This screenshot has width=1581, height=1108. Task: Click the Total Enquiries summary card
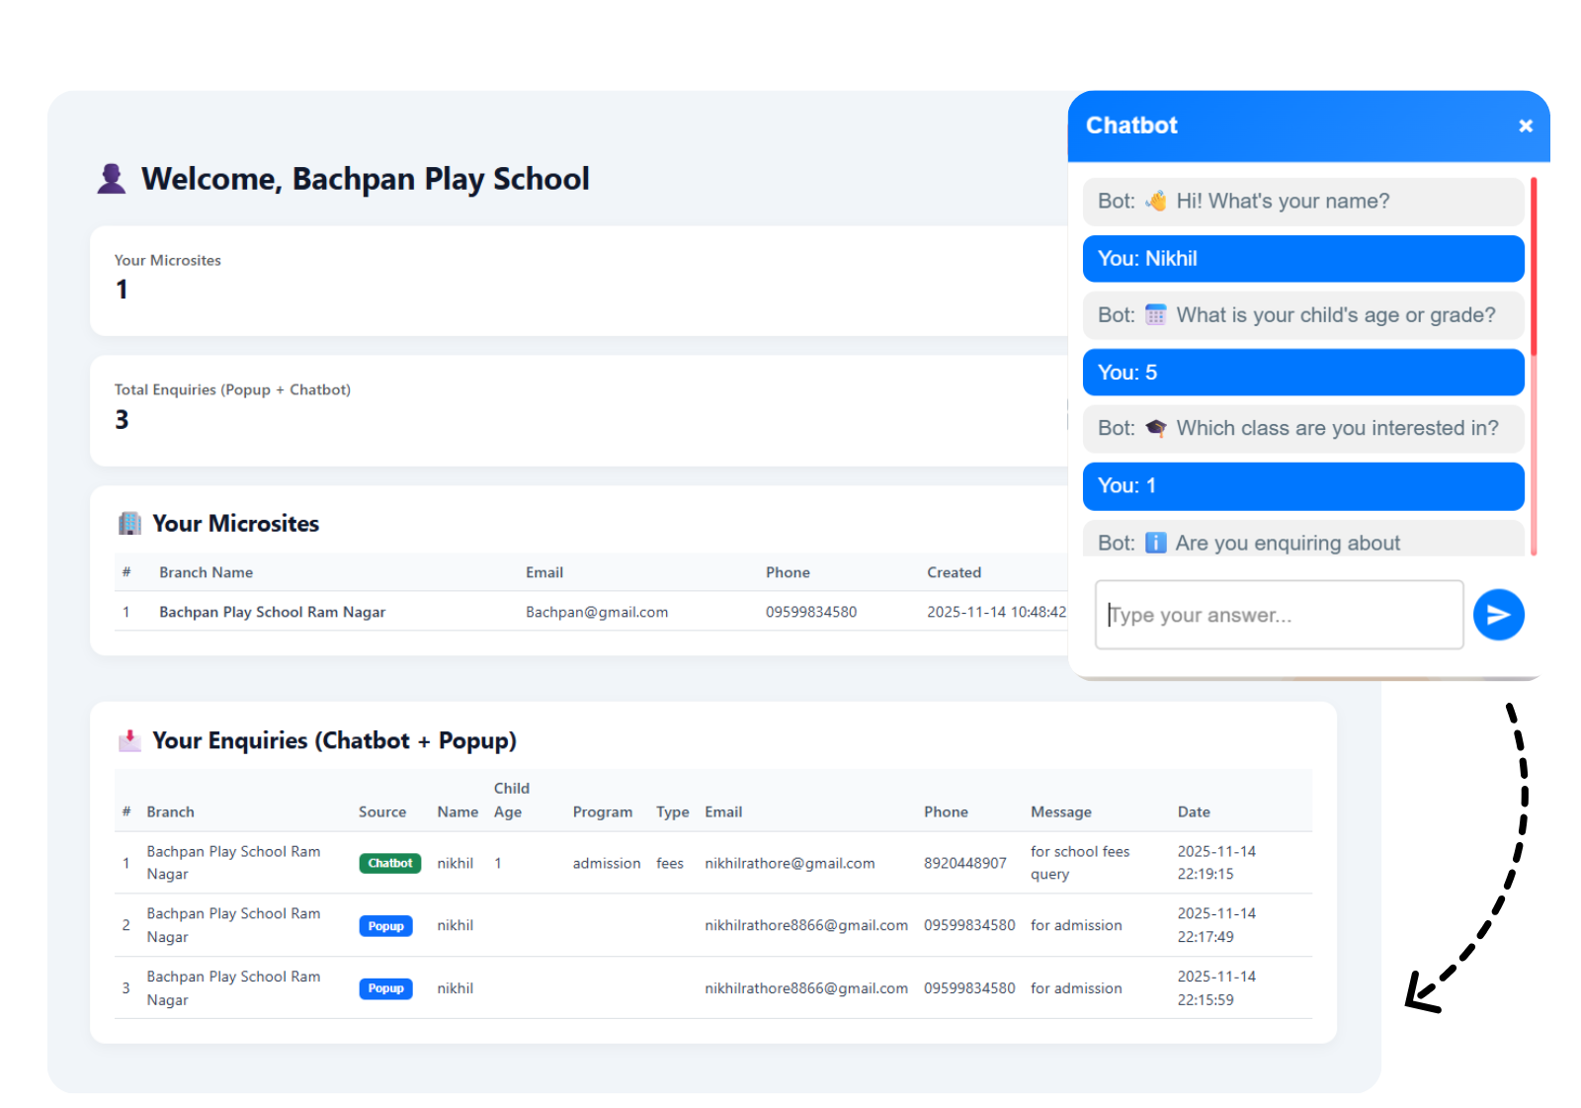point(578,410)
